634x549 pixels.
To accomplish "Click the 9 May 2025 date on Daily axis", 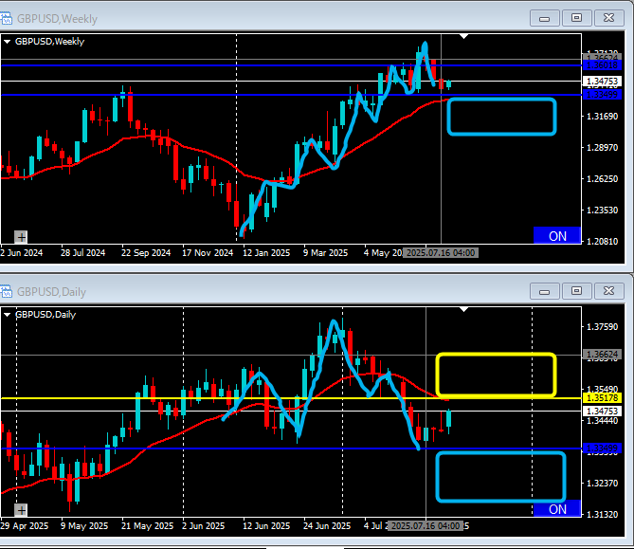I will click(x=84, y=526).
